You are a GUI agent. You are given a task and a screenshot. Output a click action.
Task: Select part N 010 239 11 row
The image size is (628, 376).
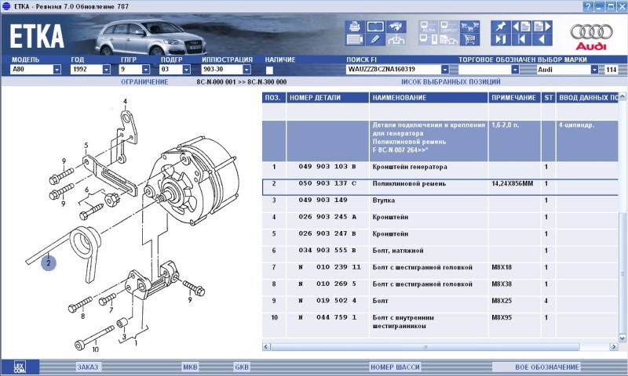tap(440, 270)
